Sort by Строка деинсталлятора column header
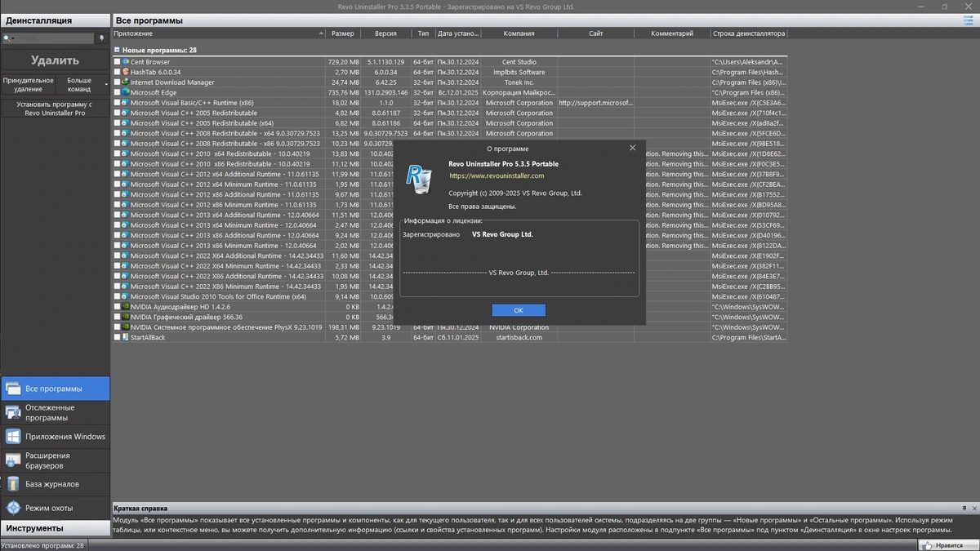 [x=749, y=33]
